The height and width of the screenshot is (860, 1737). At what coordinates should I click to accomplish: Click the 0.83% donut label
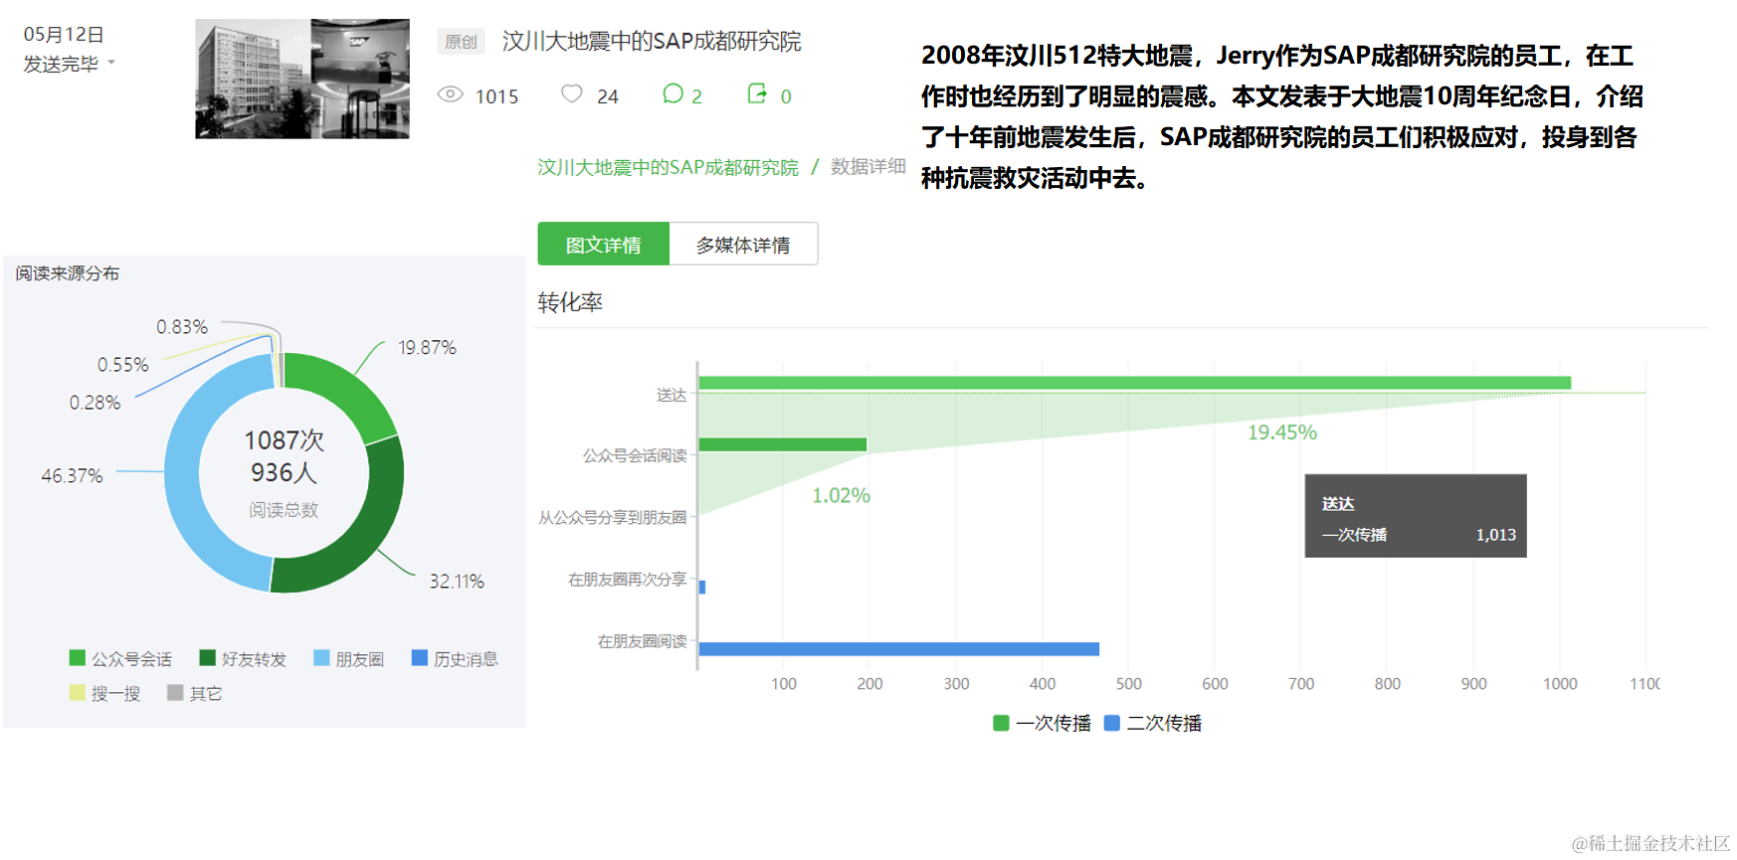(182, 327)
